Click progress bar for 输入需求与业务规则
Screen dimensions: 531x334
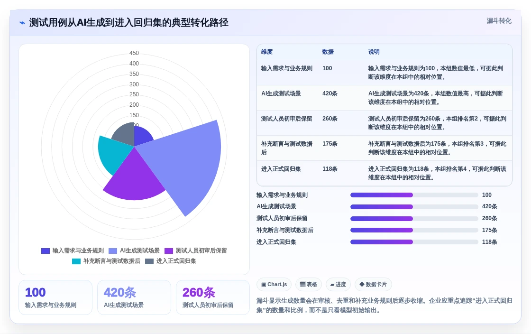[414, 195]
